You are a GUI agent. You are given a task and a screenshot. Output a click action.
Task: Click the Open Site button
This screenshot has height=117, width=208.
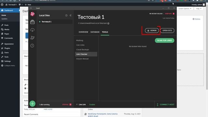coord(167,31)
